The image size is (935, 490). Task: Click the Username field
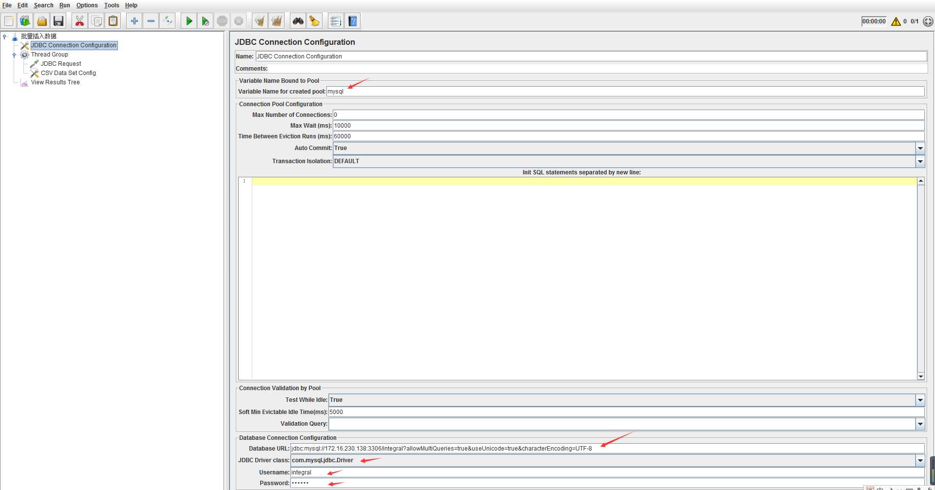(x=608, y=472)
